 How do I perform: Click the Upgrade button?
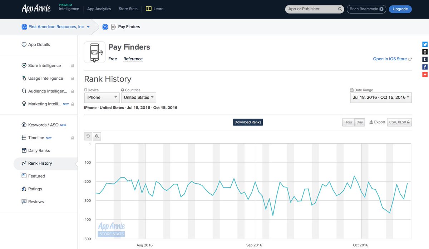click(400, 9)
